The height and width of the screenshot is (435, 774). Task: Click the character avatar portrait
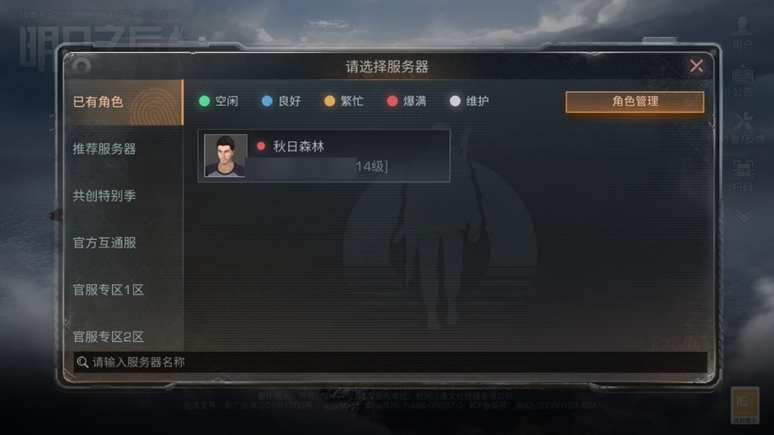tap(225, 156)
